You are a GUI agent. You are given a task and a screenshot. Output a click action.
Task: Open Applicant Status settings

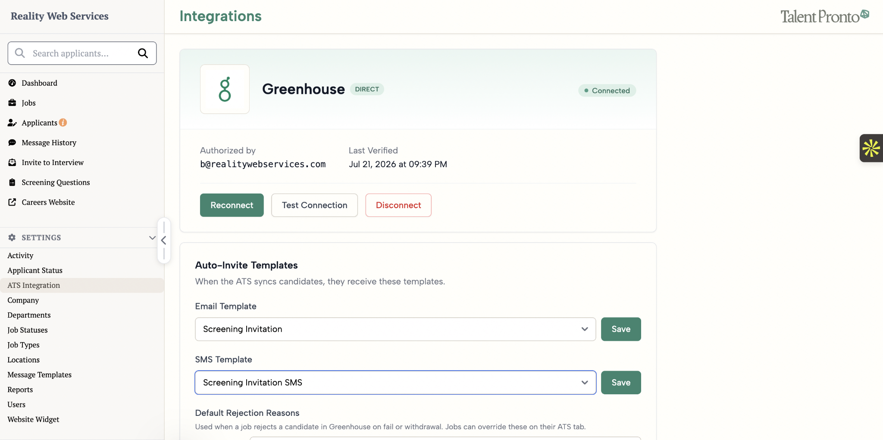(x=35, y=270)
